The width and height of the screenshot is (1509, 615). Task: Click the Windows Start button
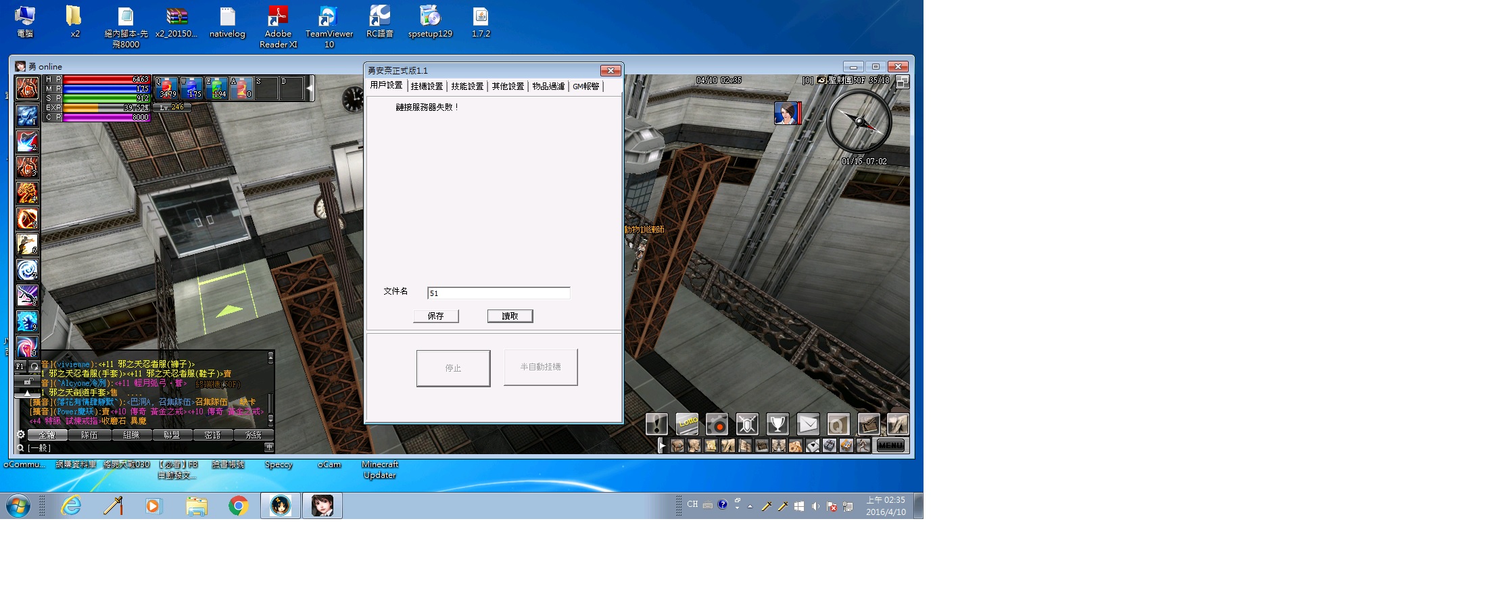[18, 506]
